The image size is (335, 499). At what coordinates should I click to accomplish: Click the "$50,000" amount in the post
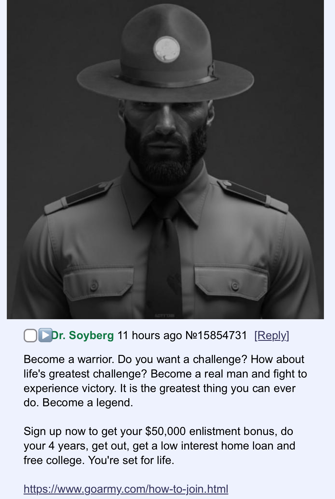tap(165, 431)
